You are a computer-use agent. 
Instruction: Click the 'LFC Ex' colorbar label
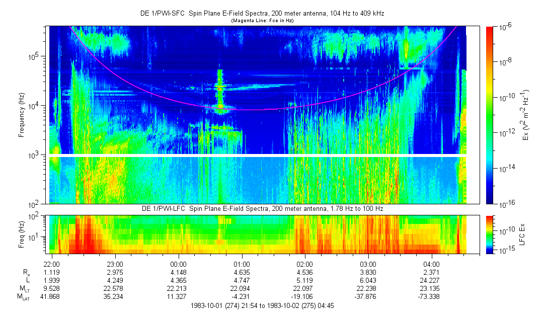(522, 235)
